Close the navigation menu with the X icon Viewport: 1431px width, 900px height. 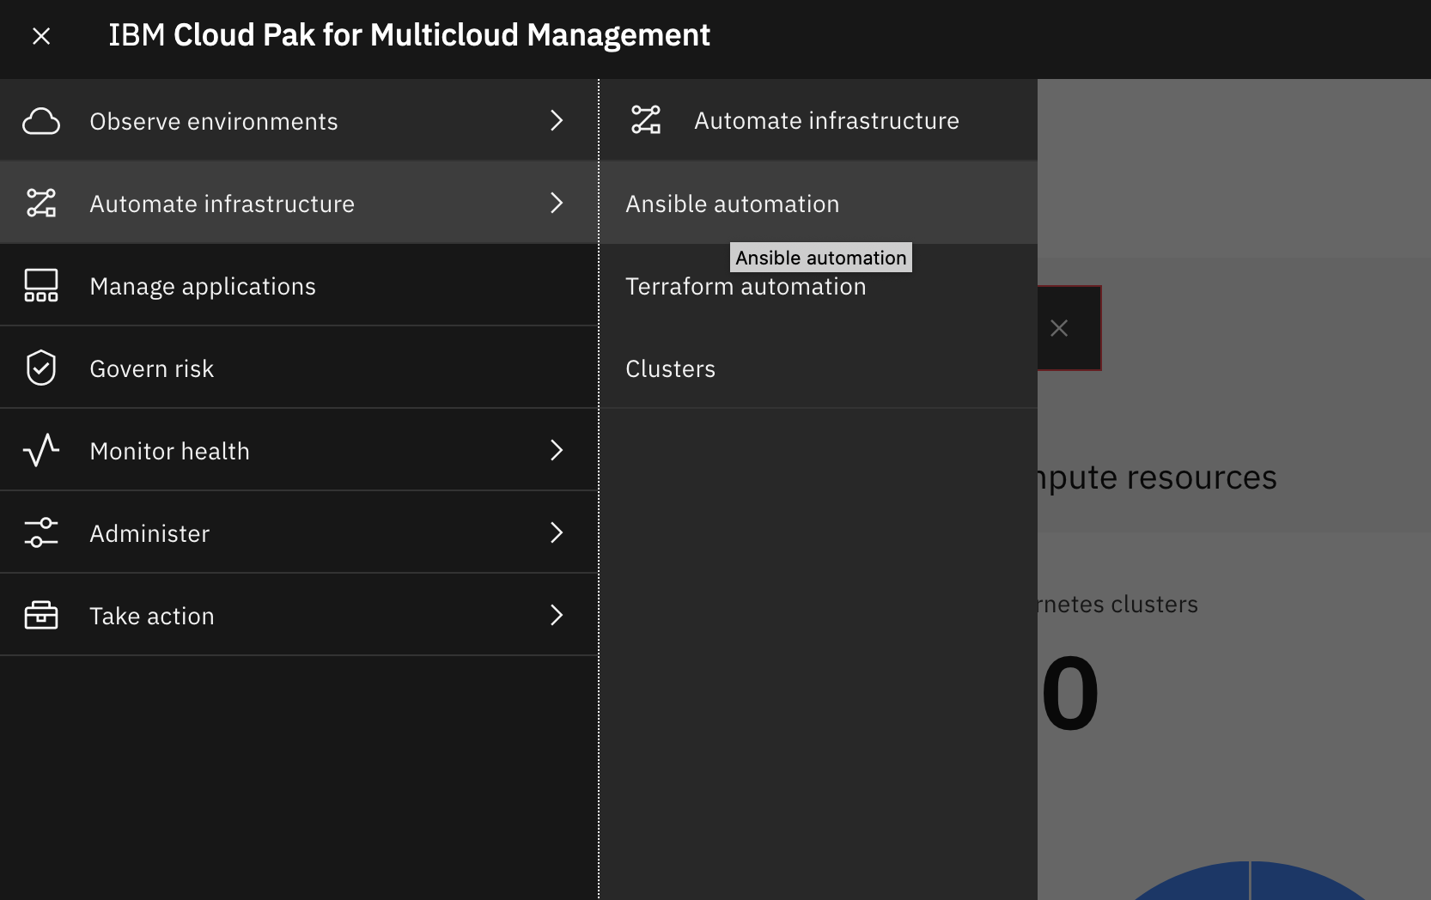pos(41,37)
